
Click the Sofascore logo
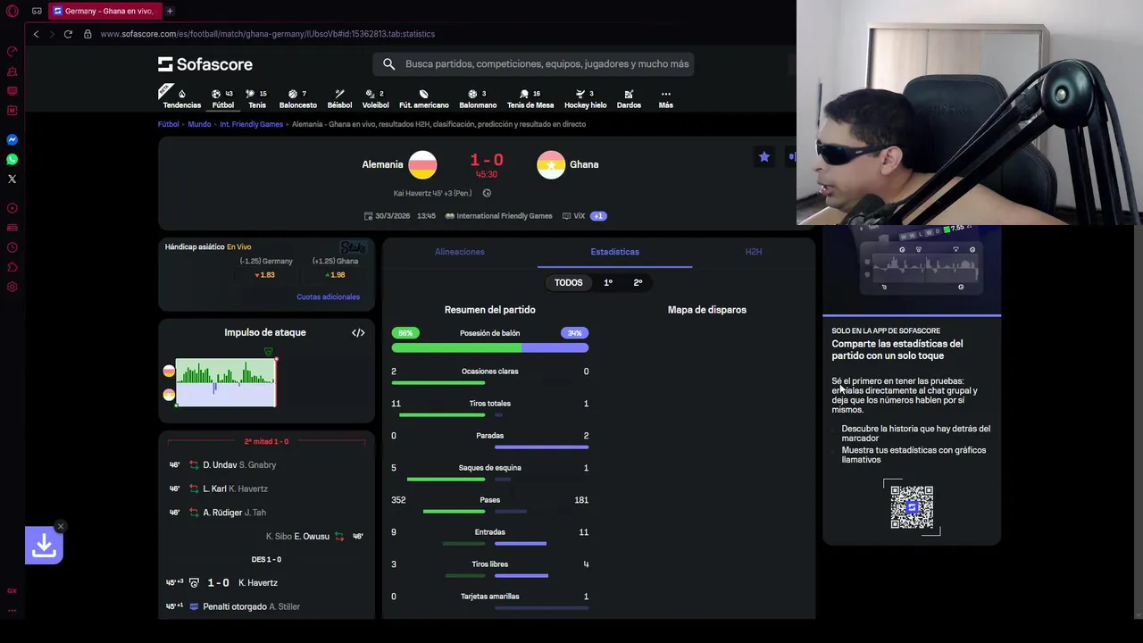[205, 64]
